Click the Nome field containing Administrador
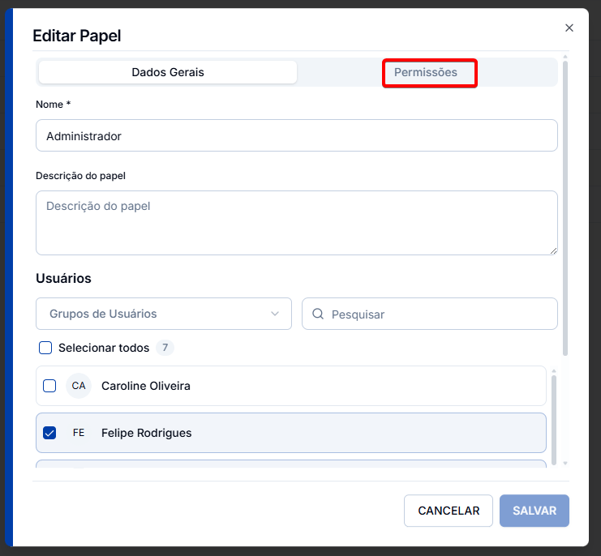 pyautogui.click(x=297, y=135)
